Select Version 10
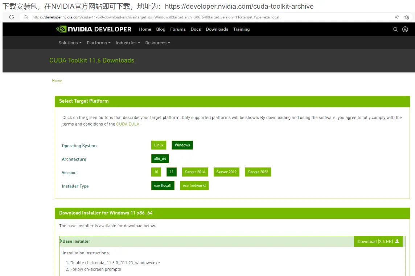415x276 pixels. pos(156,172)
